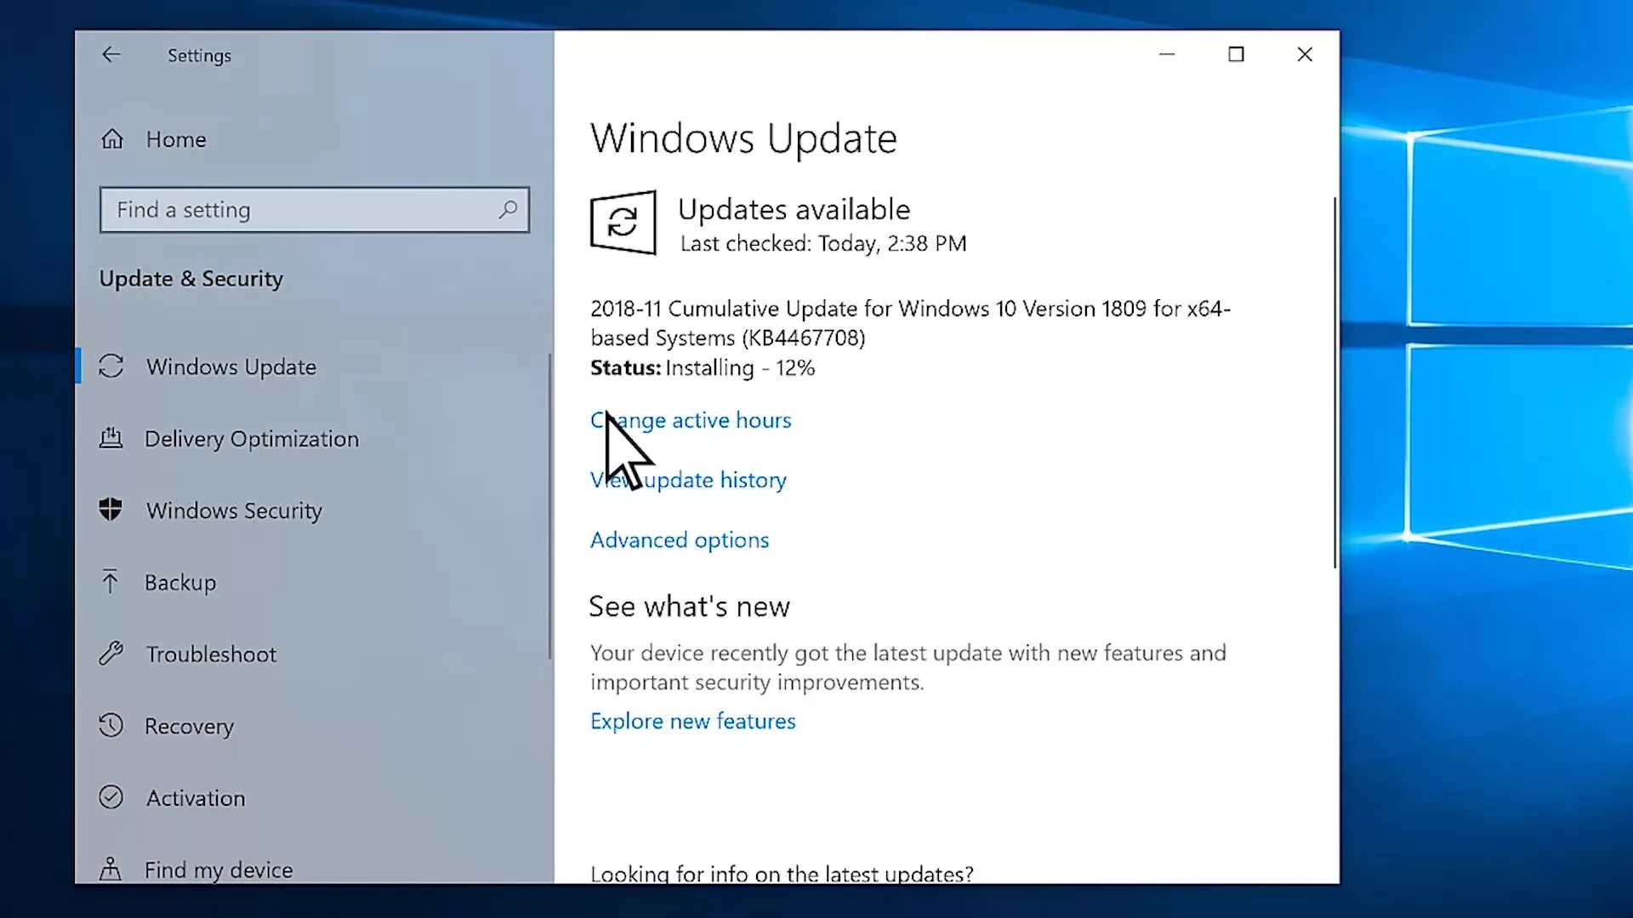
Task: Click the Activation checkmark icon
Action: click(110, 797)
